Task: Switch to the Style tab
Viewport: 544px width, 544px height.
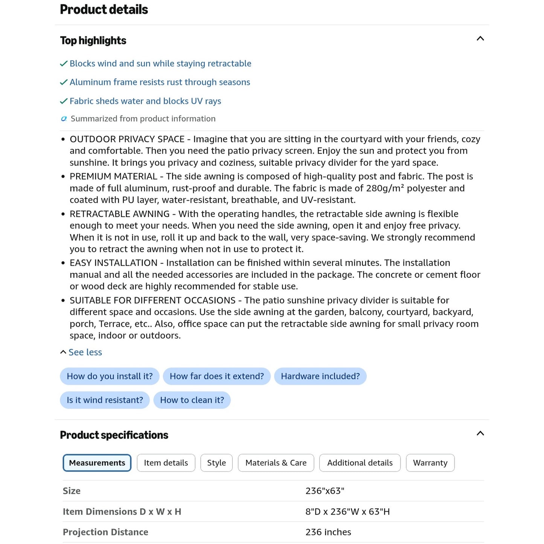Action: pos(216,463)
